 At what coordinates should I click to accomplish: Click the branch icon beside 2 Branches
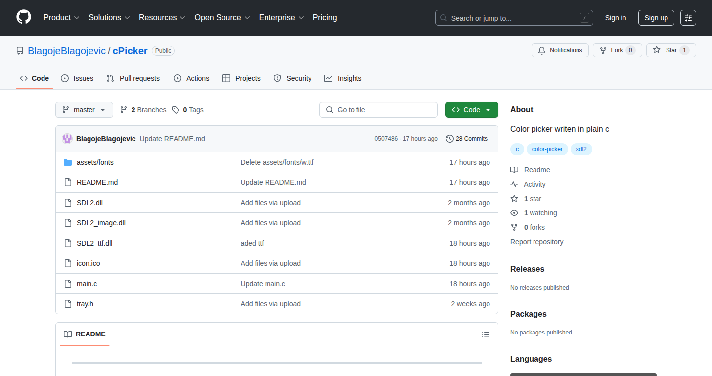coord(124,110)
